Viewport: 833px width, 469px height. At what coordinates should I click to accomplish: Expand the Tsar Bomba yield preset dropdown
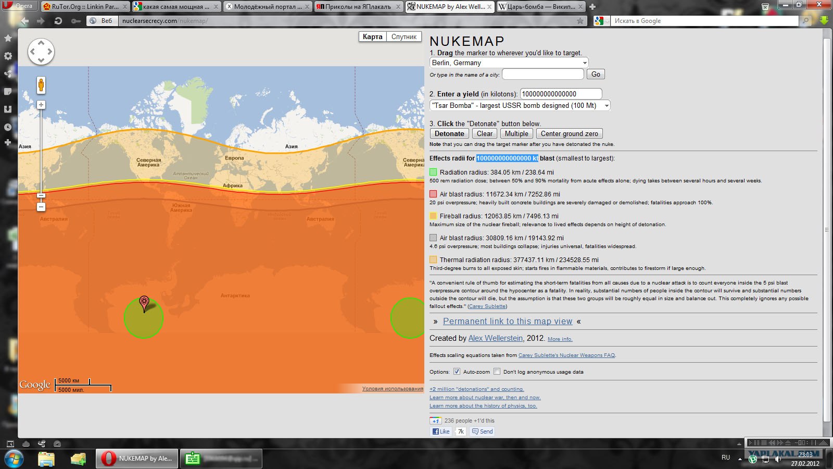[x=520, y=105]
